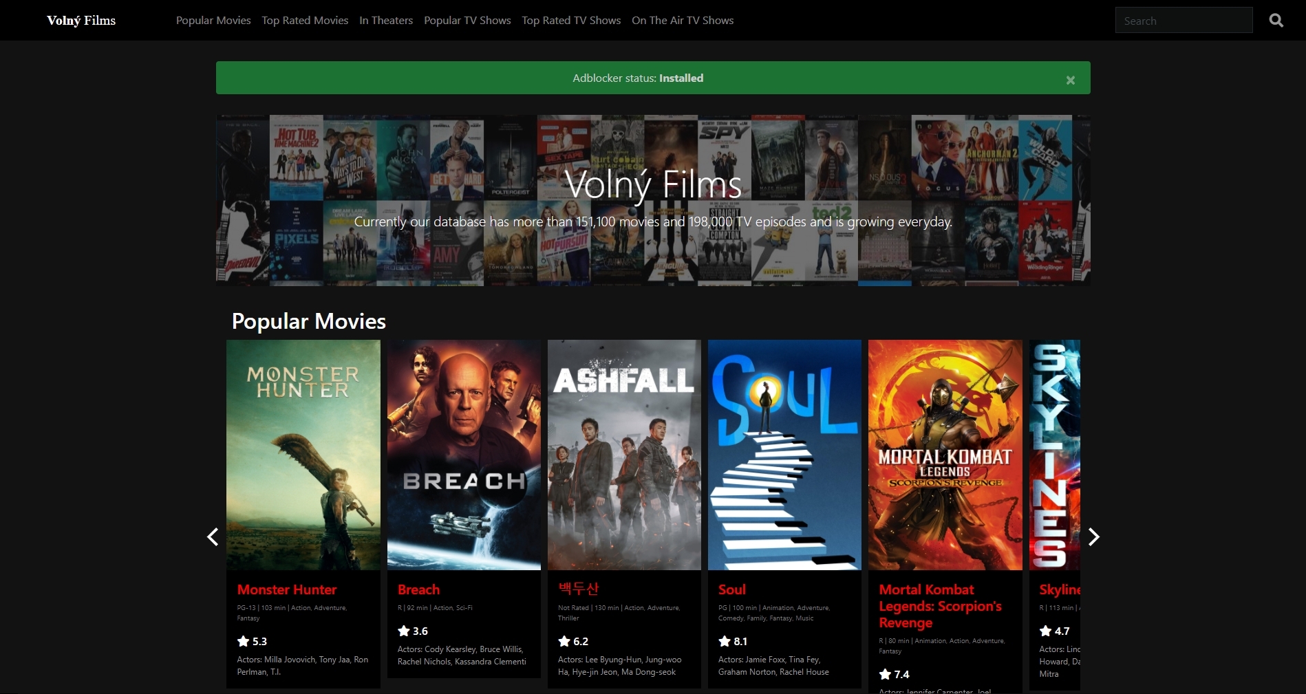Dismiss the Adblocker status banner
The width and height of the screenshot is (1306, 694).
tap(1070, 80)
